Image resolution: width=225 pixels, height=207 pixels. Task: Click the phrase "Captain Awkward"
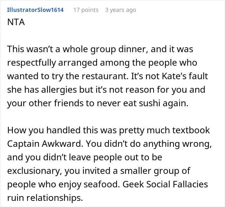click(41, 145)
